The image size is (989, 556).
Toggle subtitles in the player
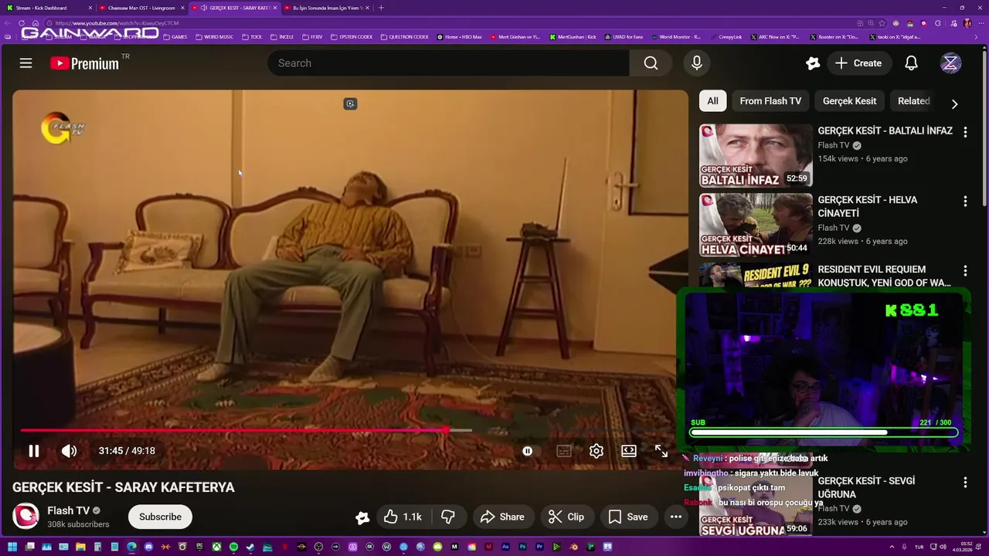(x=564, y=451)
